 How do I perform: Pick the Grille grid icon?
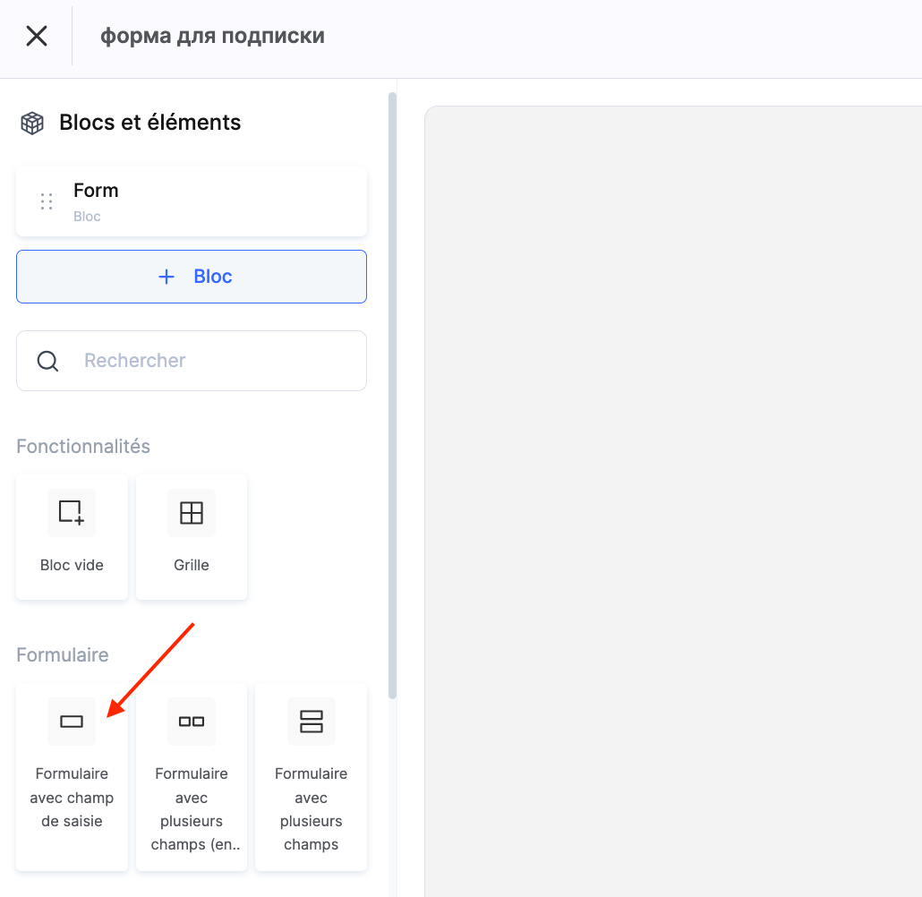tap(192, 513)
